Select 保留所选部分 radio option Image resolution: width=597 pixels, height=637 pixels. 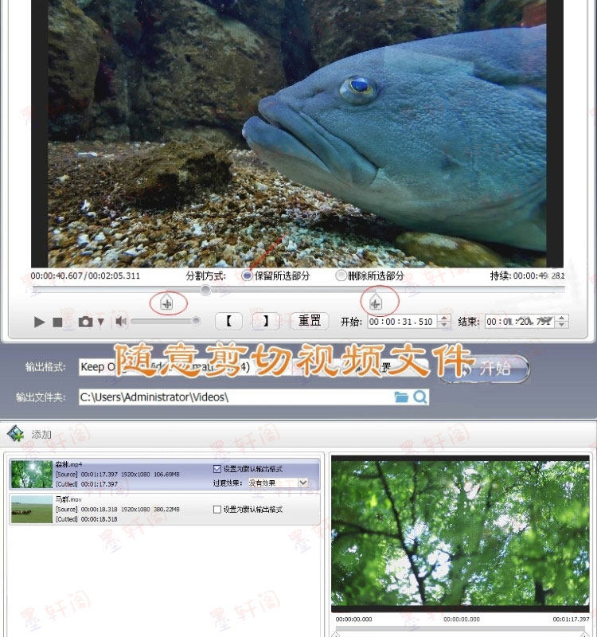[247, 276]
